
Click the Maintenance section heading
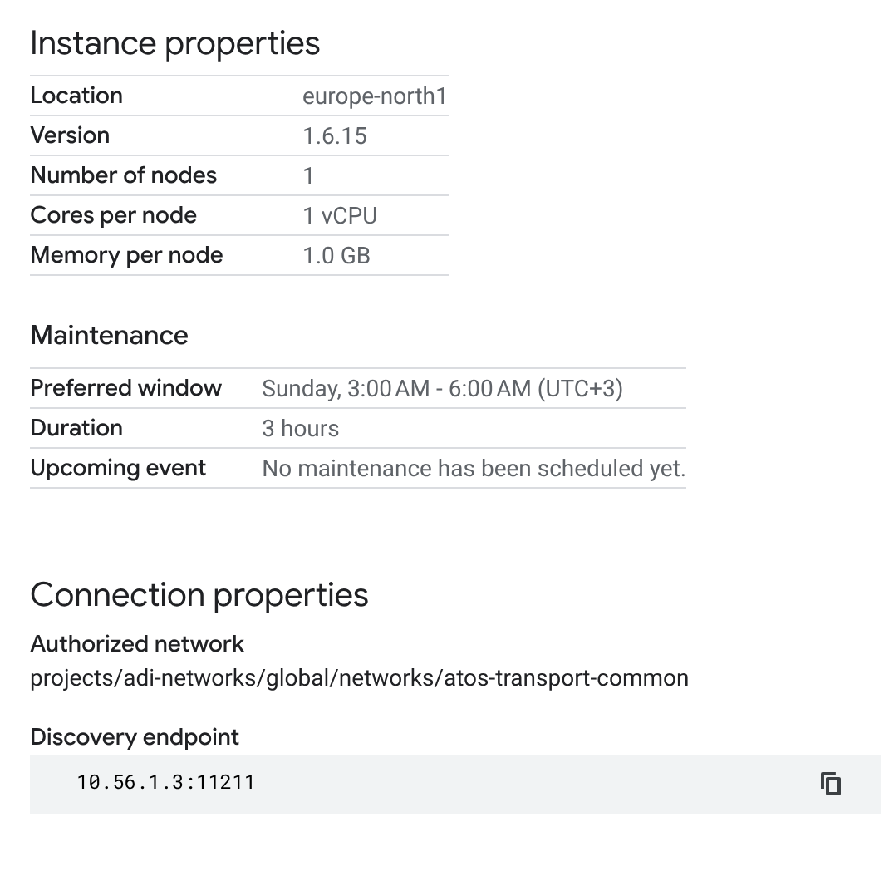pyautogui.click(x=109, y=335)
